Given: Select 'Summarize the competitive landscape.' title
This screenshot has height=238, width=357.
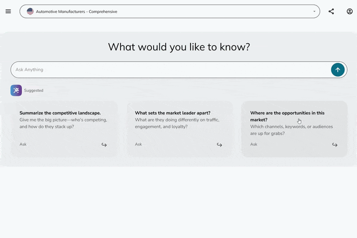Looking at the screenshot, I should click(60, 113).
